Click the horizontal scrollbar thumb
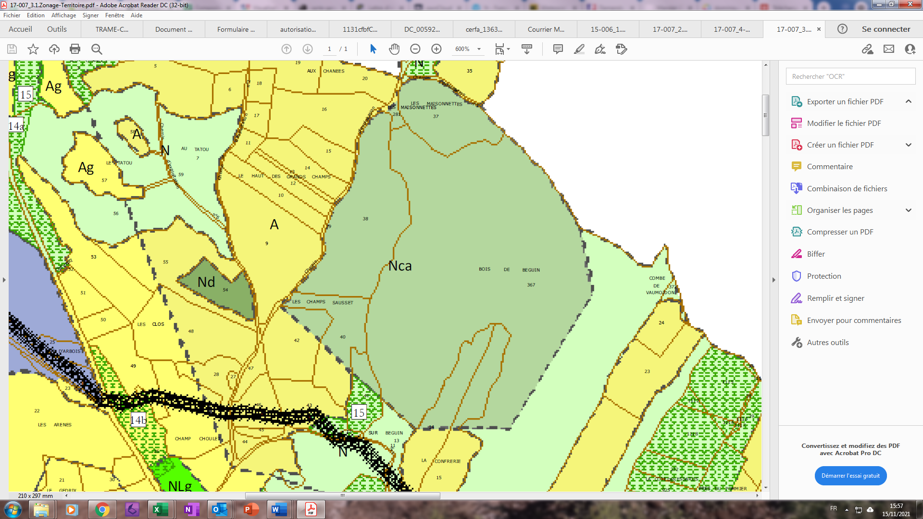 pyautogui.click(x=342, y=495)
